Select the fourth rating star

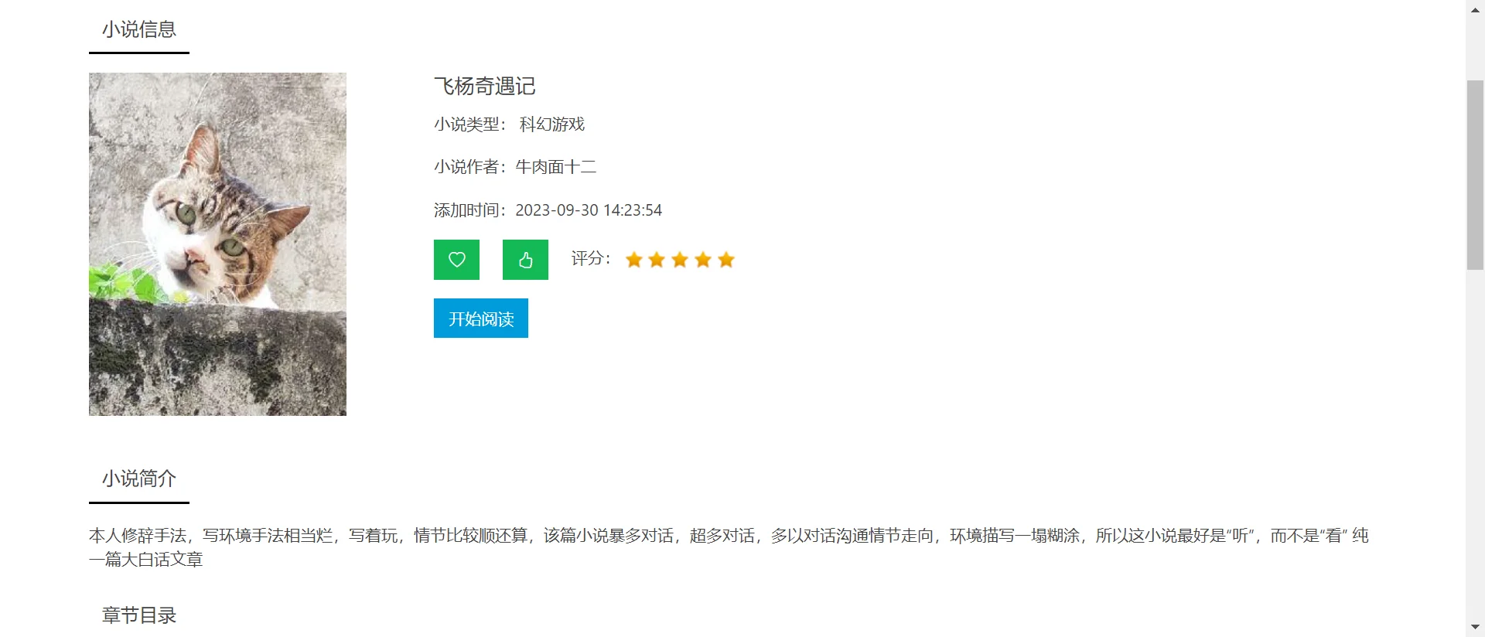tap(703, 260)
